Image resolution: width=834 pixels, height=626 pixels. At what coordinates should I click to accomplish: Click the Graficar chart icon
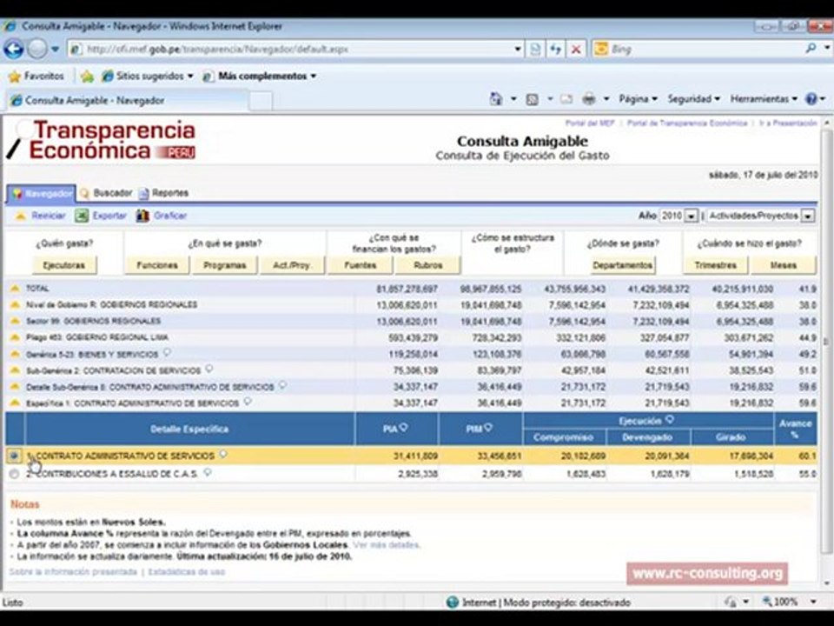coord(142,216)
